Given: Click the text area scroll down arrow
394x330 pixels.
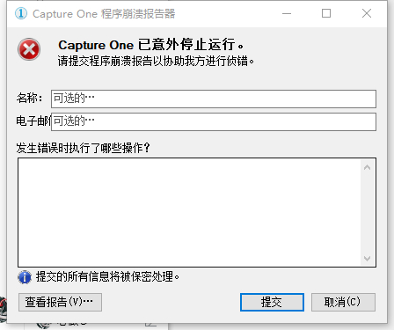Looking at the screenshot, I should pos(367,258).
